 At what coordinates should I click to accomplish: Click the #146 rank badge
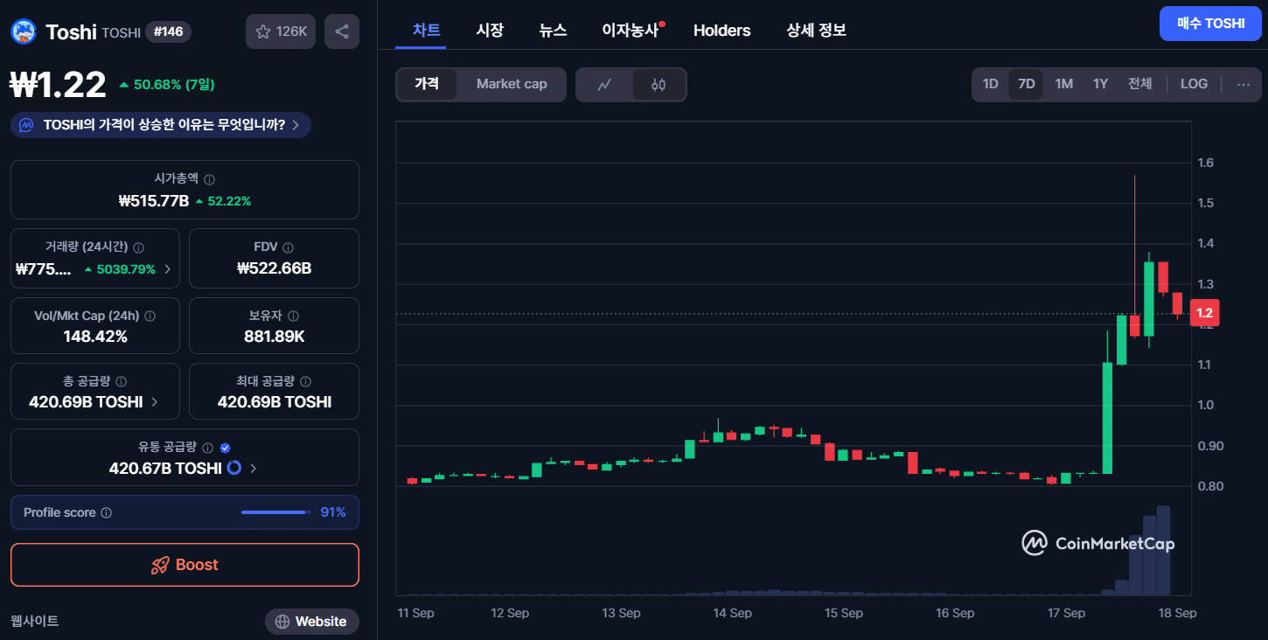click(168, 31)
